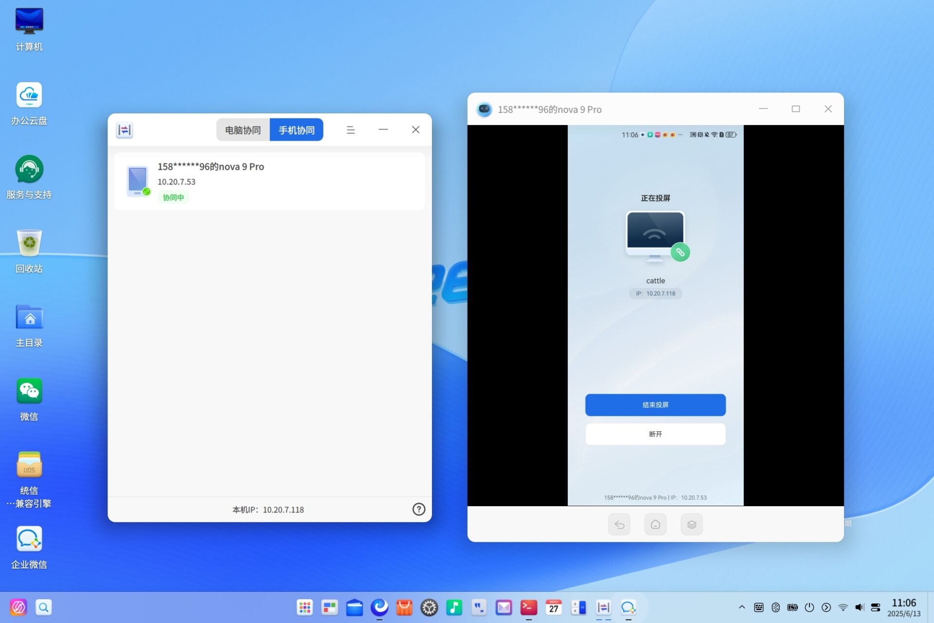Open the Mail app from the taskbar
The width and height of the screenshot is (934, 623).
[x=503, y=607]
